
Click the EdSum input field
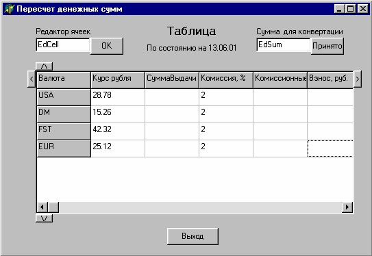pos(284,44)
